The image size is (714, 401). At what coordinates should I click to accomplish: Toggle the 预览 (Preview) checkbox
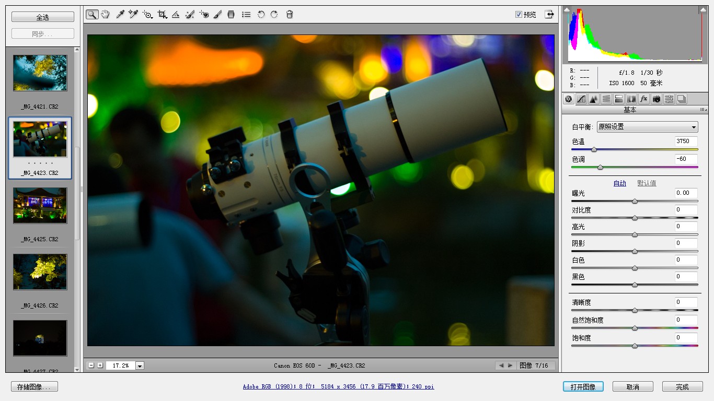(x=519, y=15)
